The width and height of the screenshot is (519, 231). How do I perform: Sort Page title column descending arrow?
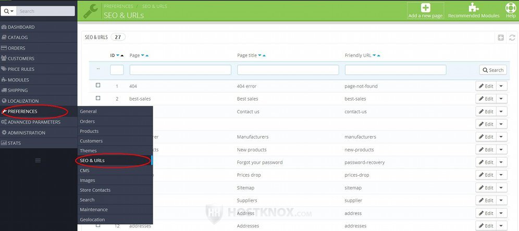[260, 55]
